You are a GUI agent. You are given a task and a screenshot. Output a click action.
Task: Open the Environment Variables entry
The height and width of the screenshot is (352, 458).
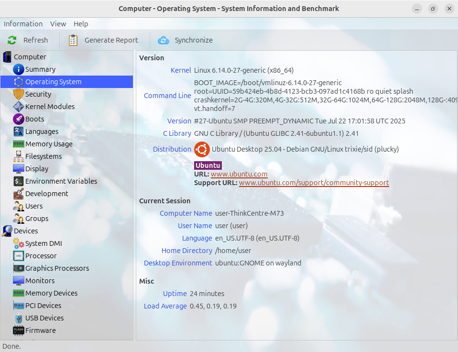(x=61, y=181)
